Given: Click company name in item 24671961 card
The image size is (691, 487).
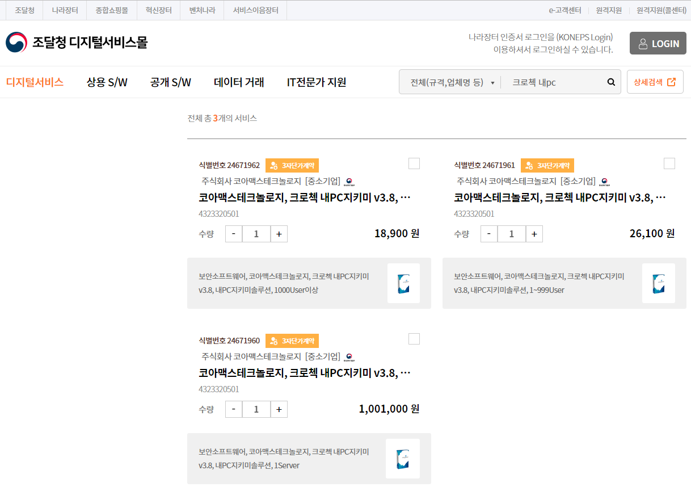Looking at the screenshot, I should click(507, 182).
